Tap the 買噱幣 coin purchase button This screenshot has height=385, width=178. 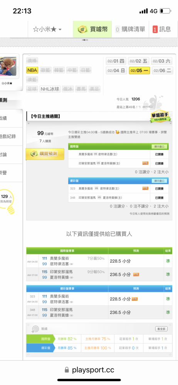[92, 30]
